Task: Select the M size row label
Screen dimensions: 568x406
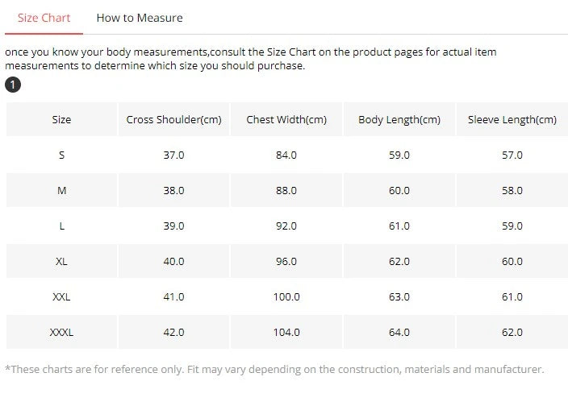Action: tap(61, 191)
